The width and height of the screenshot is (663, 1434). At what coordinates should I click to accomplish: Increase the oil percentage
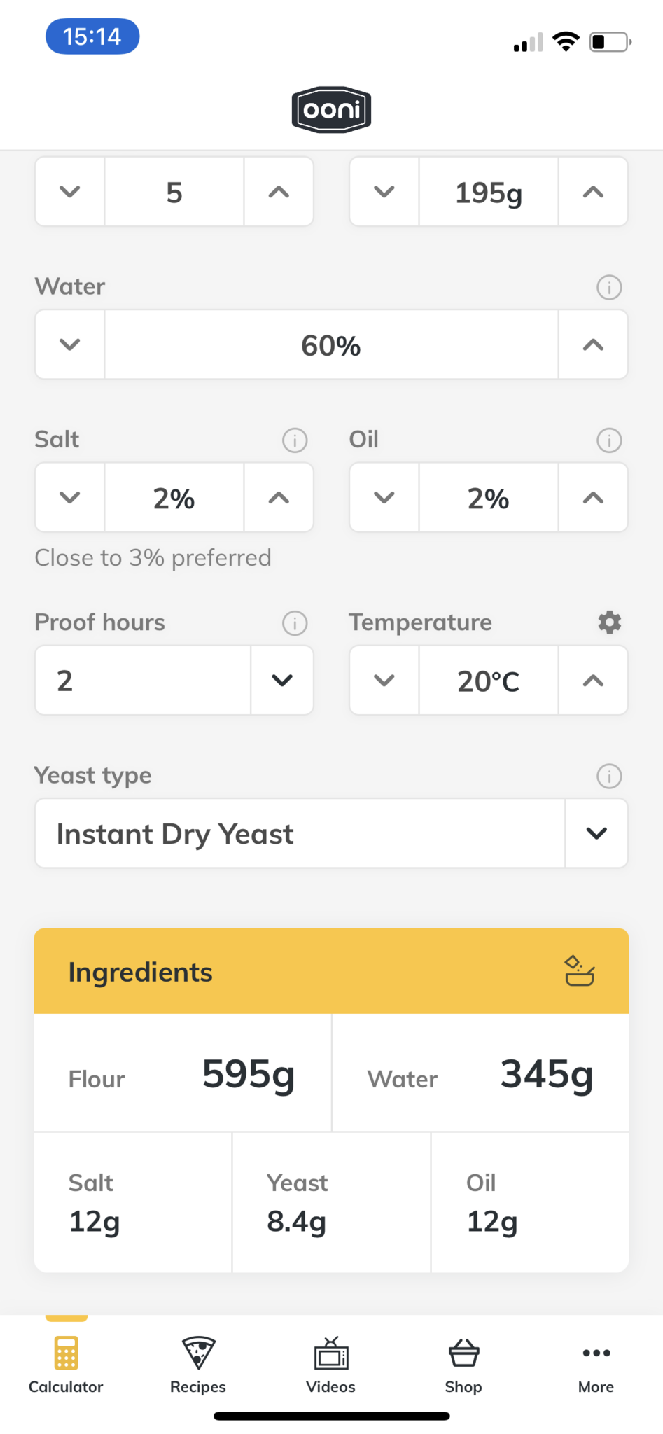(x=593, y=498)
